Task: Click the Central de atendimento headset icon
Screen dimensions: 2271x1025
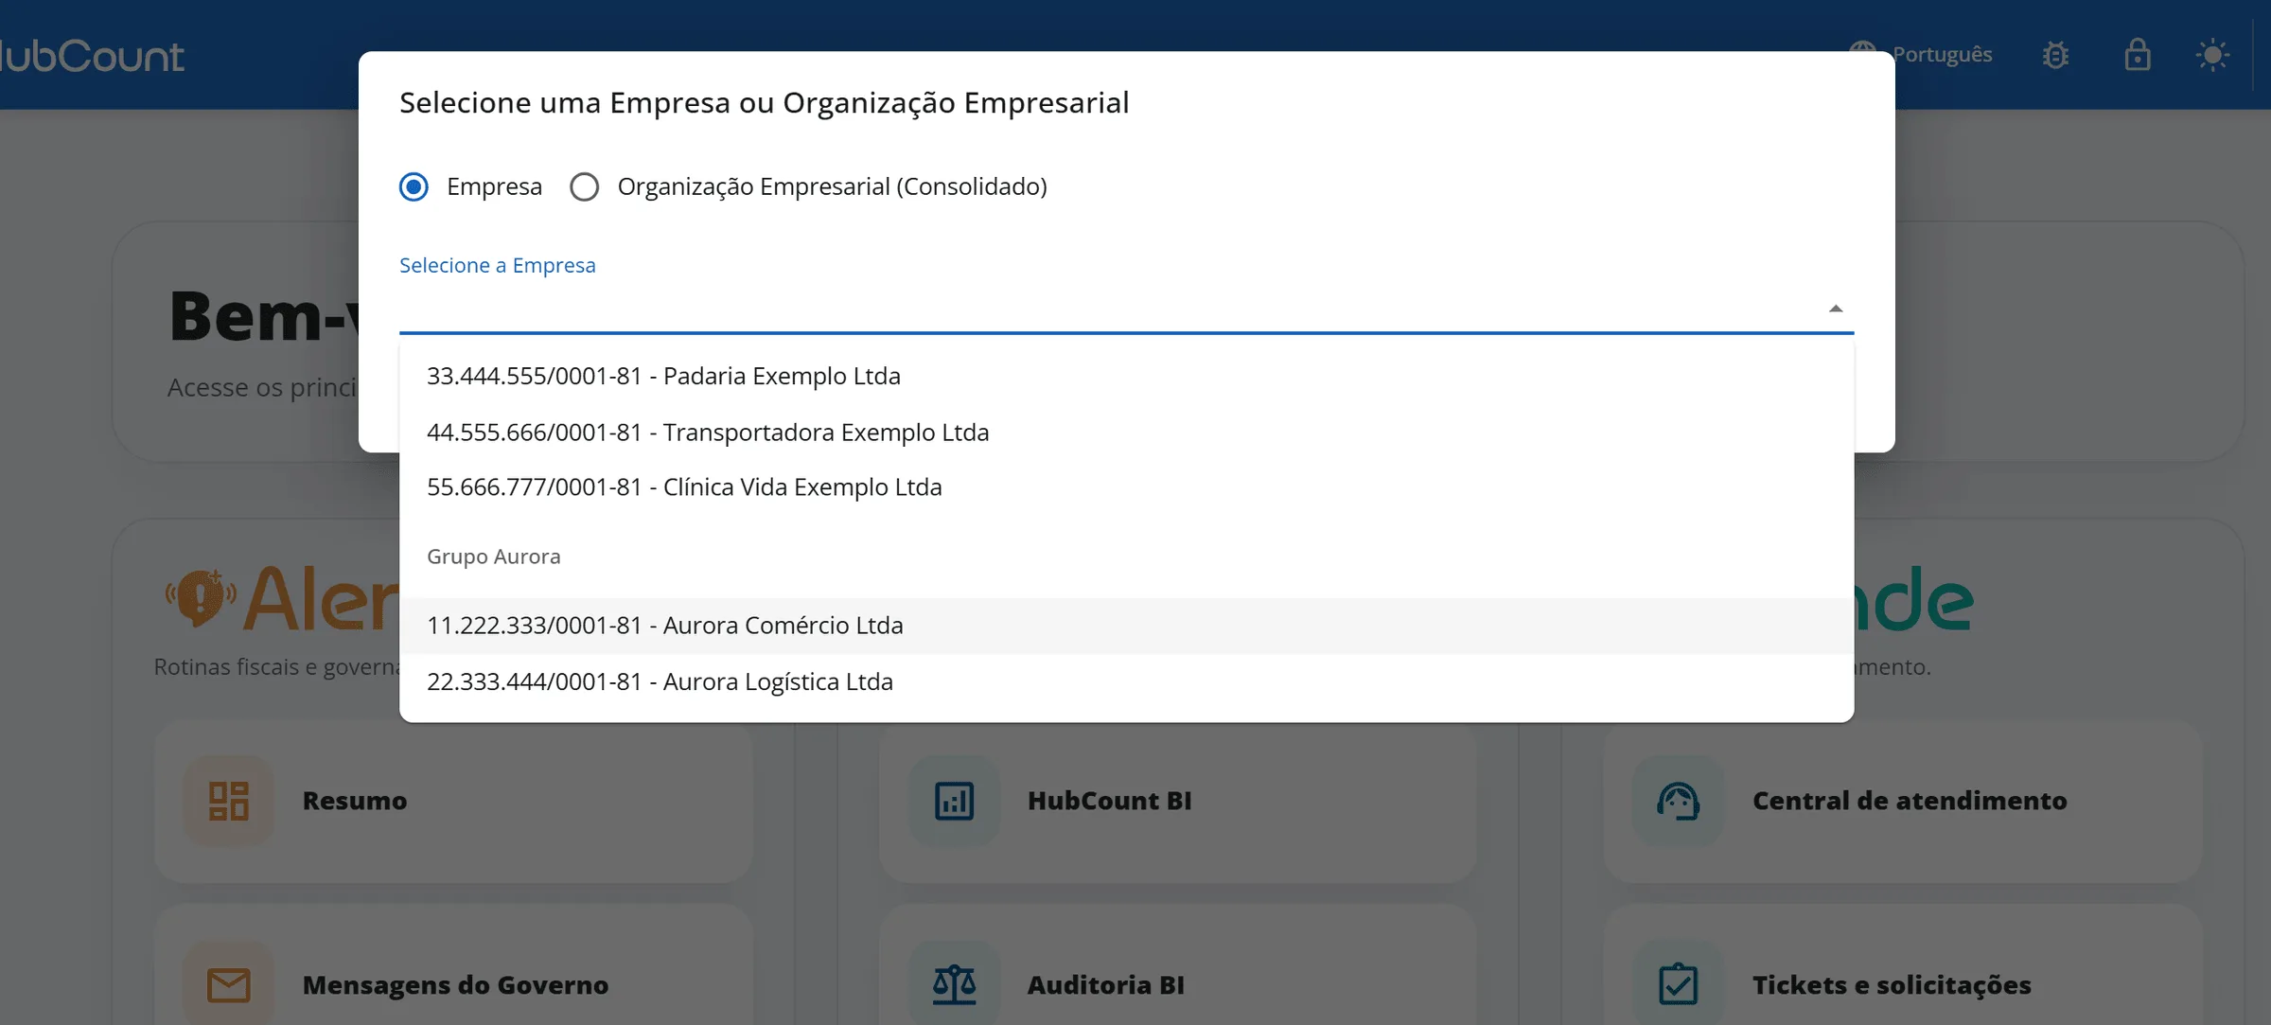Action: click(x=1679, y=801)
